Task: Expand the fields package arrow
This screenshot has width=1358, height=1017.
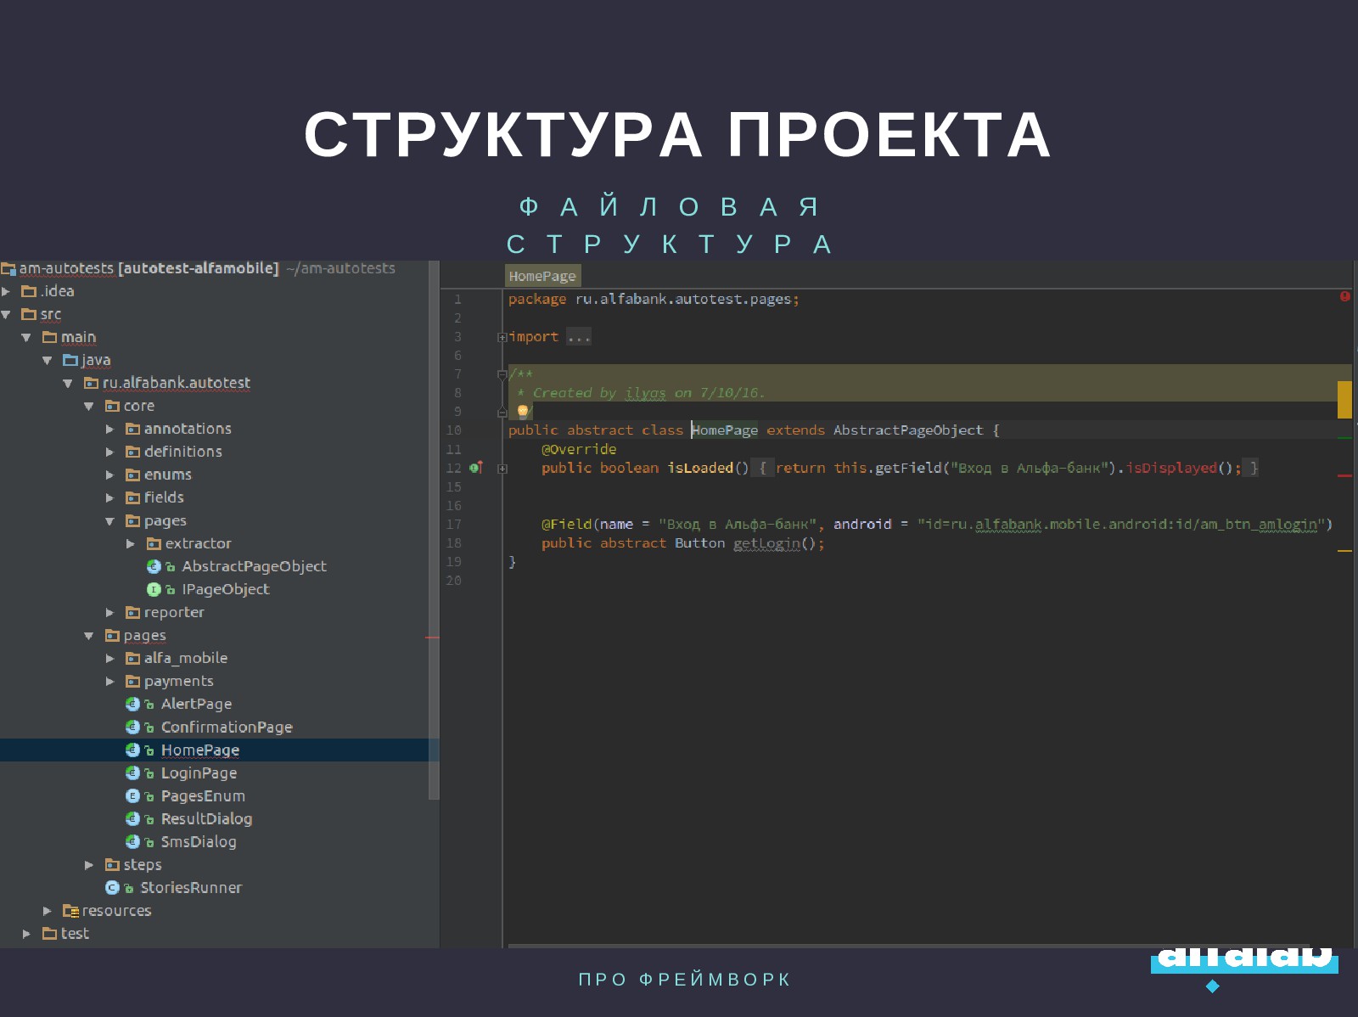Action: pos(109,497)
